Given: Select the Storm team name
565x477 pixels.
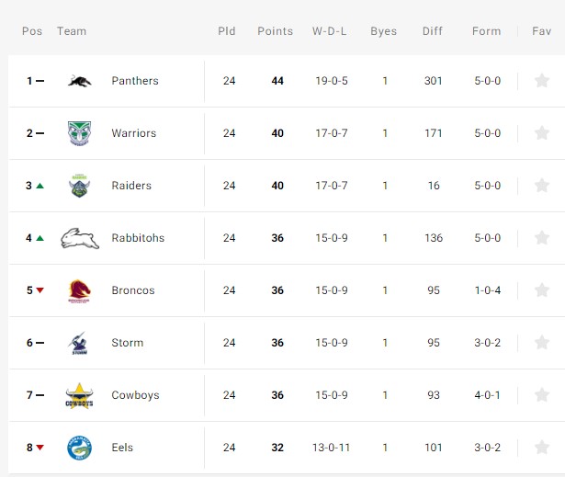Looking at the screenshot, I should click(x=128, y=343).
